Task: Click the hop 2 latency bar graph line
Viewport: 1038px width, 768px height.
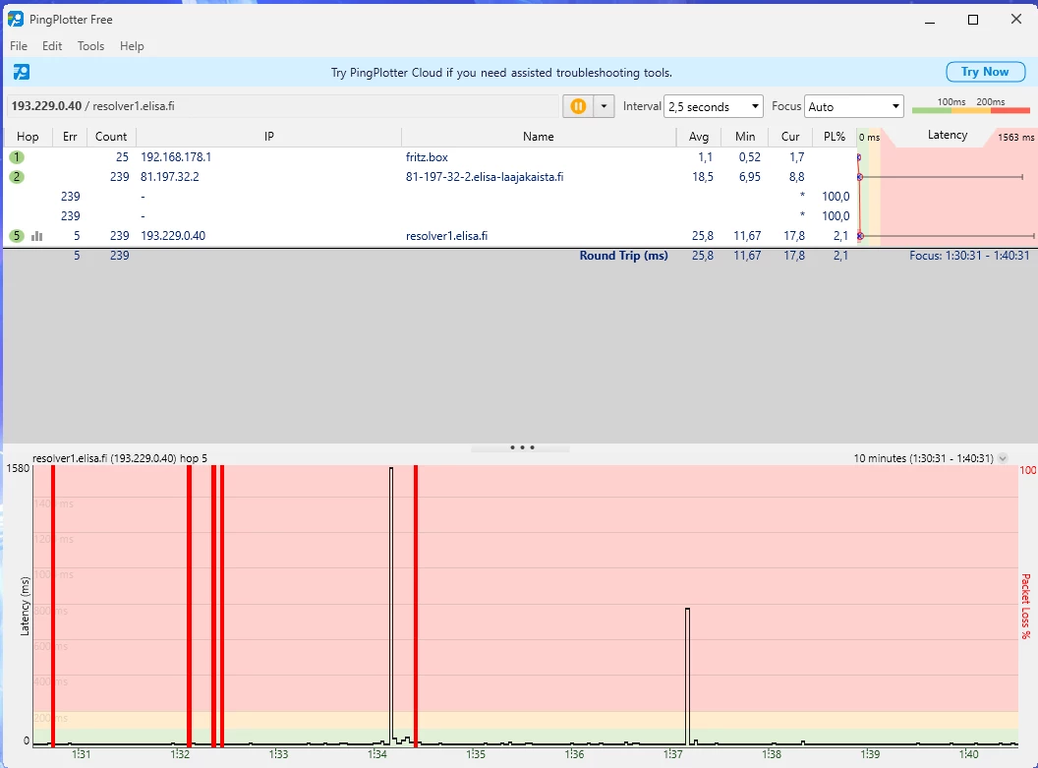Action: pyautogui.click(x=941, y=177)
